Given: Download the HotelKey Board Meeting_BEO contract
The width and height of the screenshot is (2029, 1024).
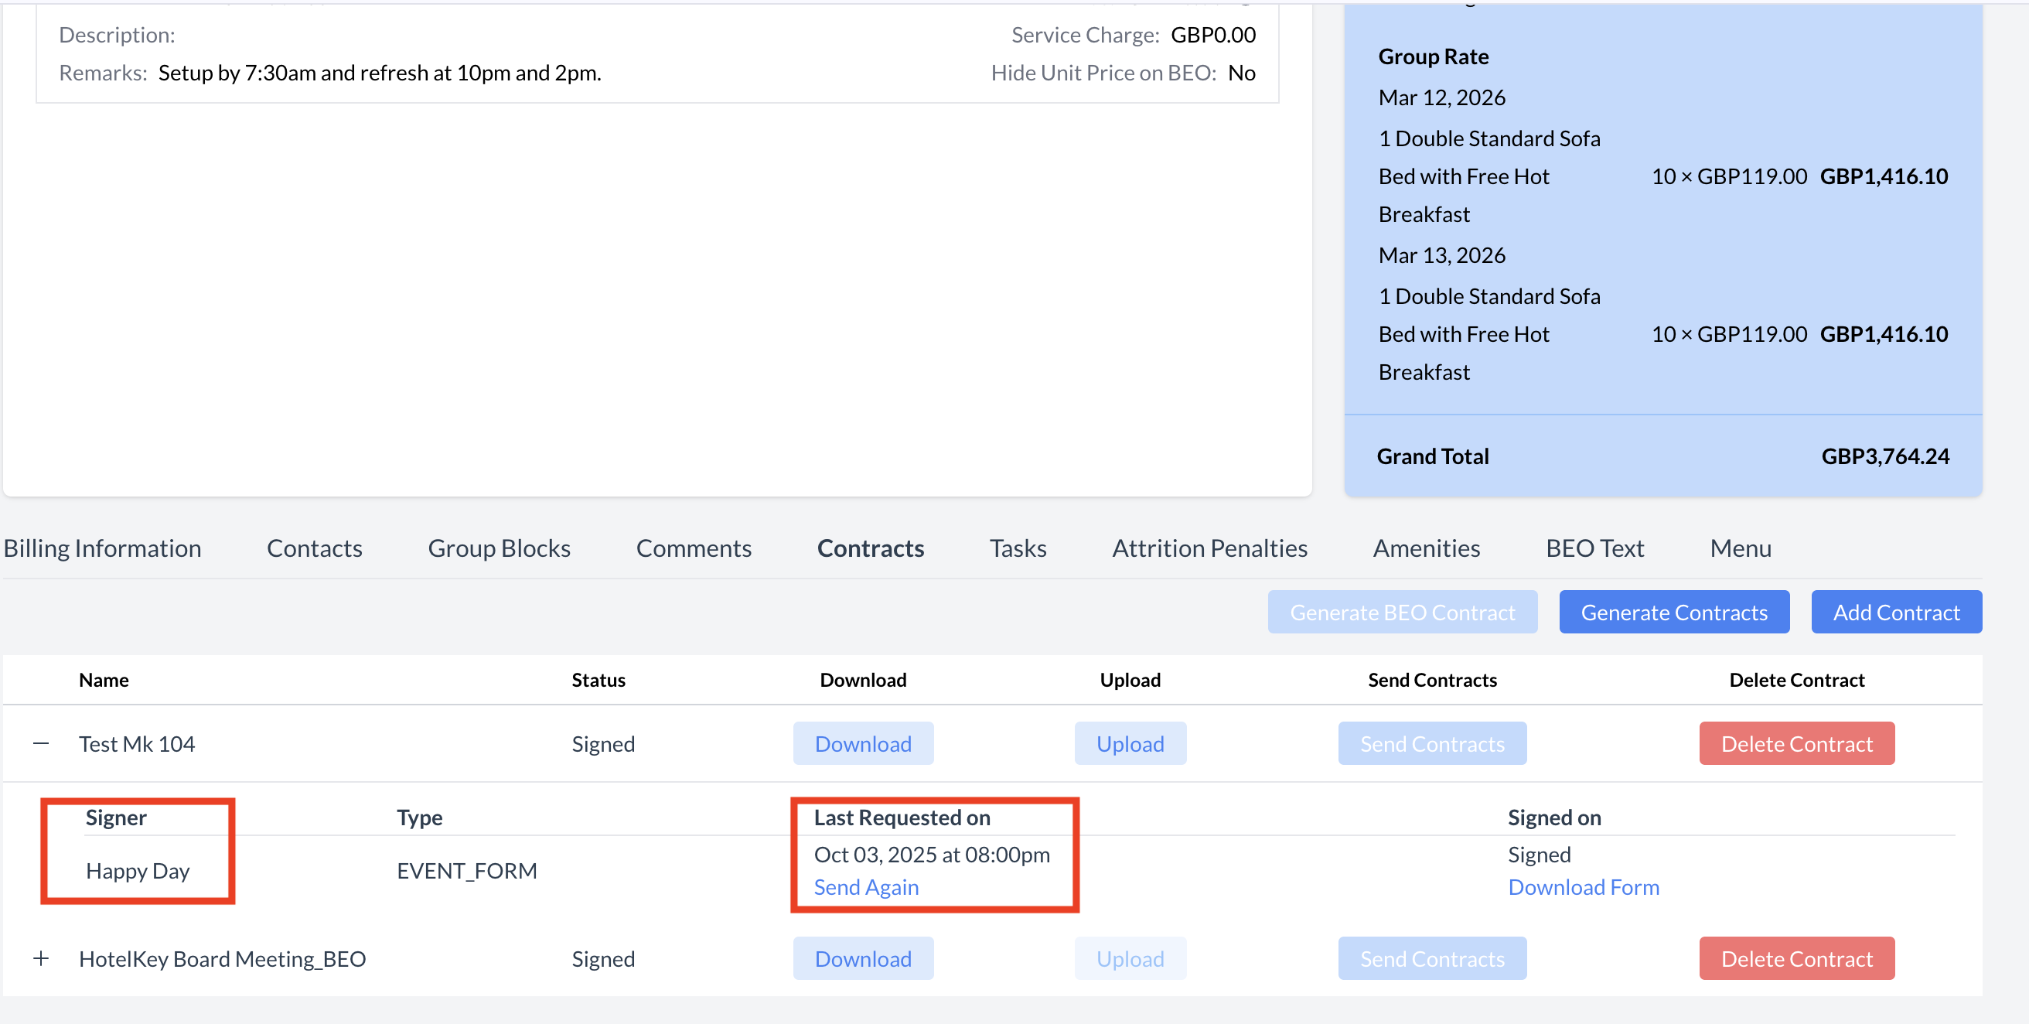Looking at the screenshot, I should (862, 957).
